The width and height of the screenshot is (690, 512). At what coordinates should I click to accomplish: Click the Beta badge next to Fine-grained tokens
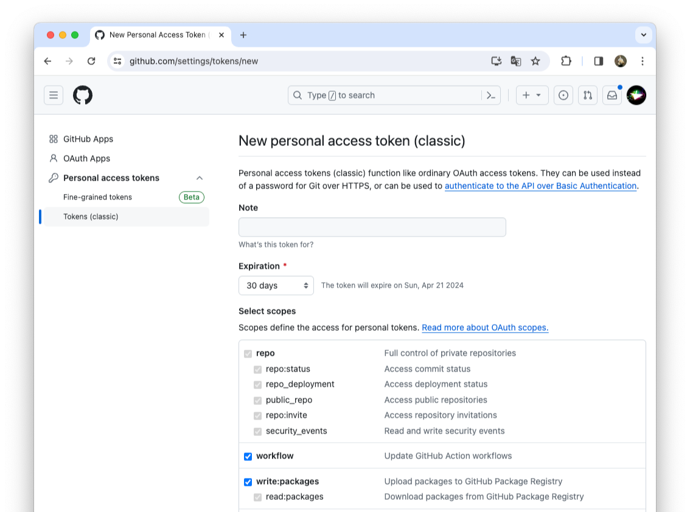point(192,197)
